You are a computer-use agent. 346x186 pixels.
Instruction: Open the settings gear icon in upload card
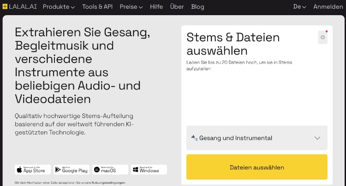(322, 37)
